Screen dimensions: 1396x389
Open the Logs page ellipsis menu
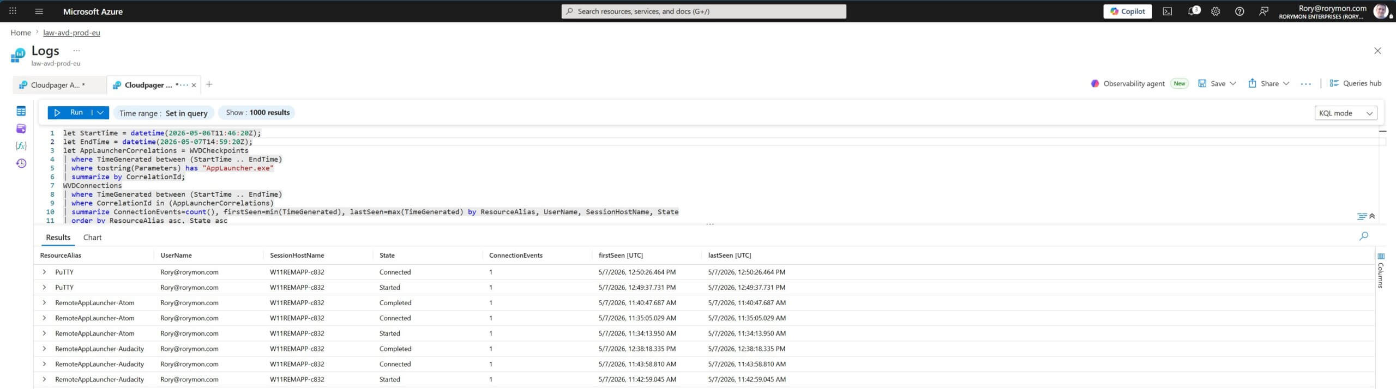[x=76, y=51]
